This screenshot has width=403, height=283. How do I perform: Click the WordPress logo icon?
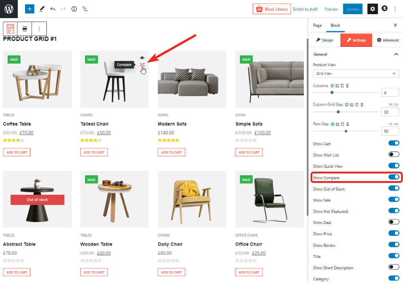point(9,9)
